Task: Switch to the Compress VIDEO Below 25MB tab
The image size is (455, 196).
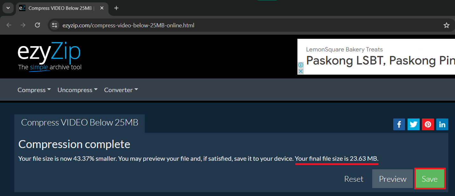Action: pyautogui.click(x=60, y=8)
